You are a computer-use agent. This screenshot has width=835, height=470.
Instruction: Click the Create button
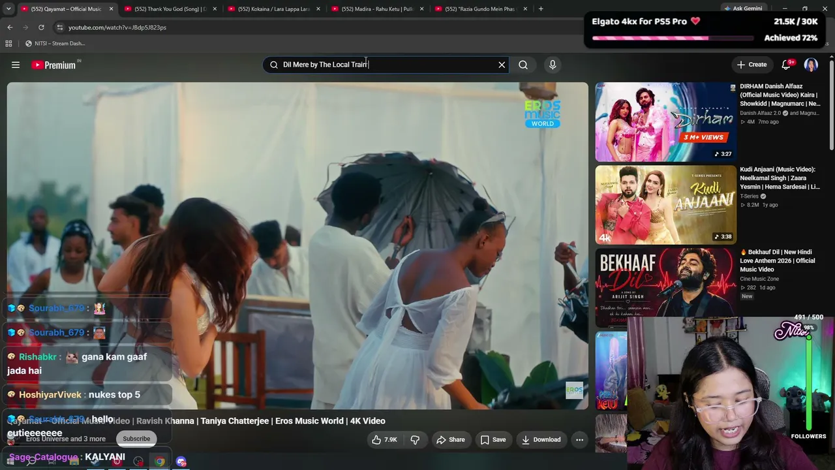(x=751, y=65)
